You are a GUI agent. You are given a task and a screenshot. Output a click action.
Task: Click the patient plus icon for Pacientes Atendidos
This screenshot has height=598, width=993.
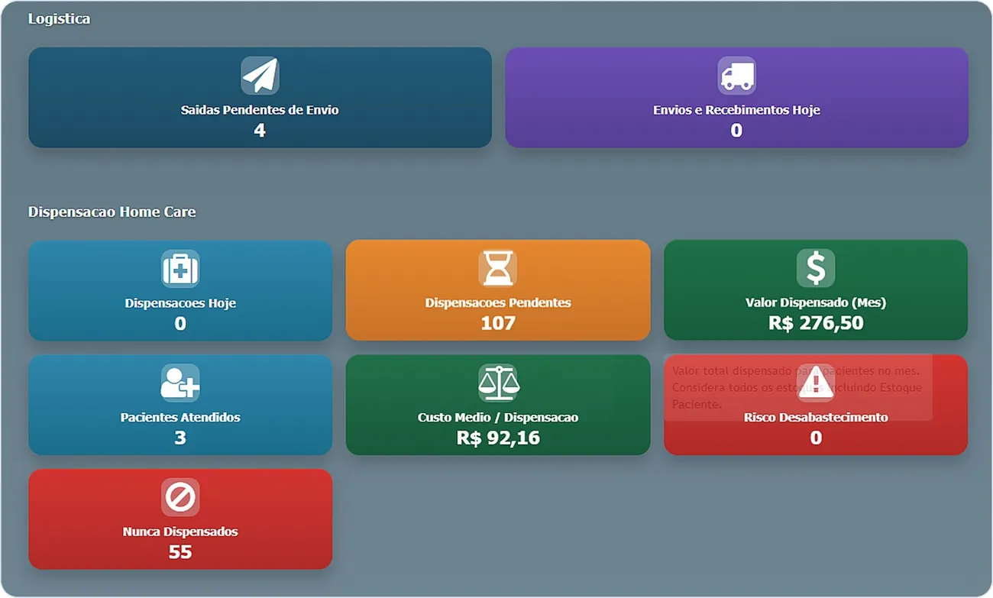tap(180, 383)
